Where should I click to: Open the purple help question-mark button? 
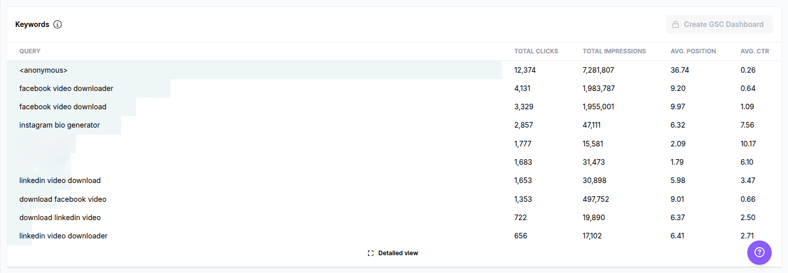tap(759, 252)
